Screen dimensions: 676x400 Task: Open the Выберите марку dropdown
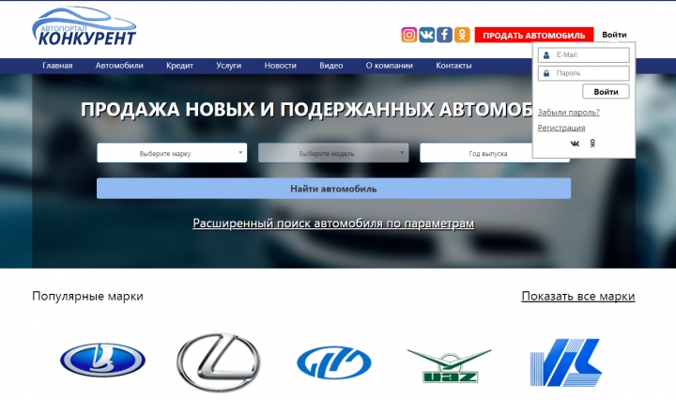click(172, 153)
